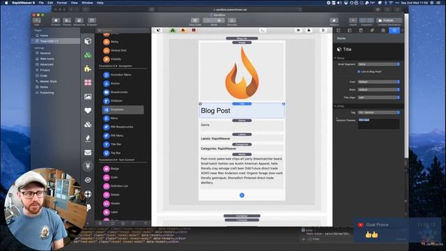
Task: Click the RapidWeaver 8 app menu
Action: tap(23, 3)
